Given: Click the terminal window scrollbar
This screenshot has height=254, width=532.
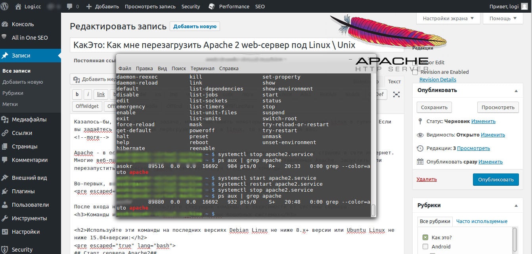Looking at the screenshot, I should [x=373, y=210].
